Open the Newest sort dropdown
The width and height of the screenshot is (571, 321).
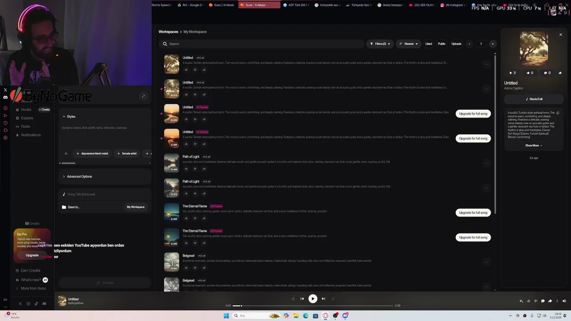pos(408,44)
